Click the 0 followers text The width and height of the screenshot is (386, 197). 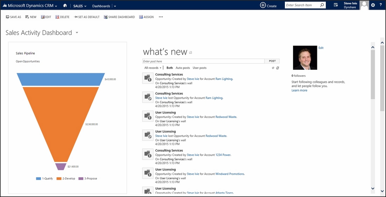pos(298,76)
